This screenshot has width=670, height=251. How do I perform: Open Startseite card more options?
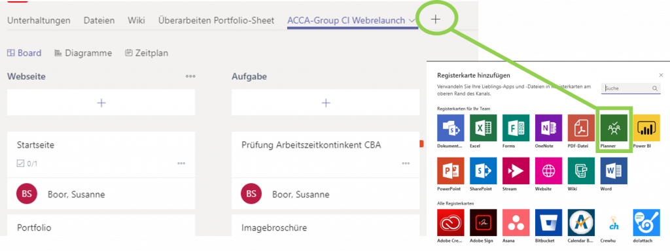pyautogui.click(x=182, y=163)
